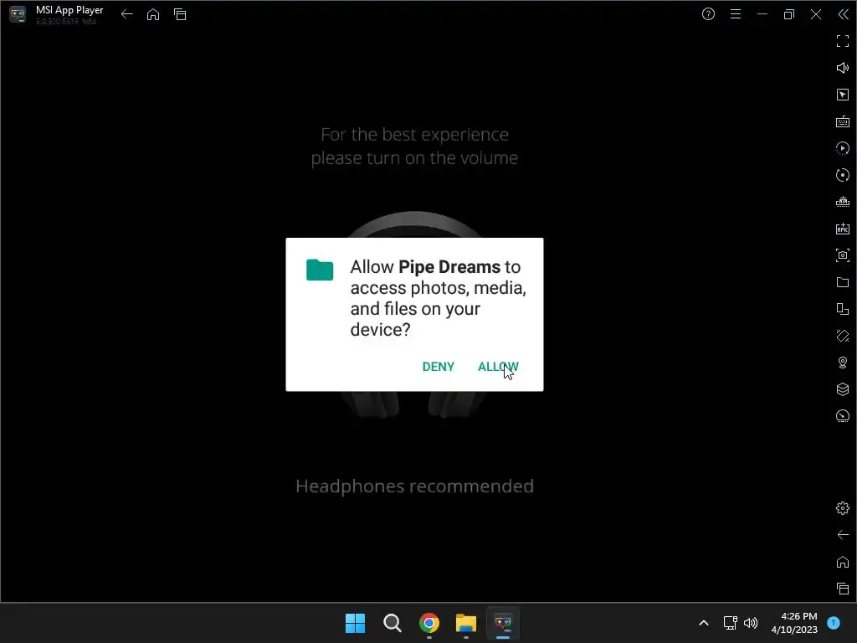The image size is (857, 643).
Task: Click the MSI App Player taskbar icon
Action: [503, 623]
